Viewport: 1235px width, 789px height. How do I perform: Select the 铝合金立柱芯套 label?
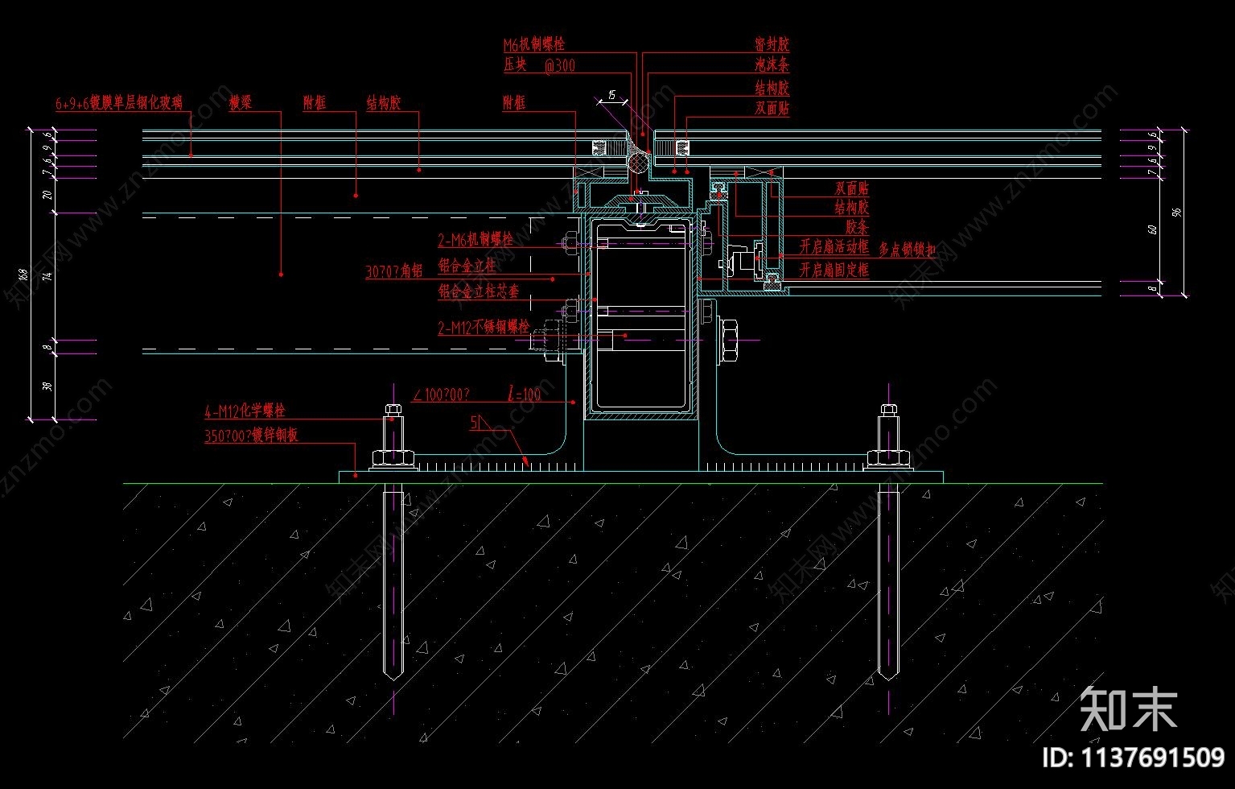(479, 291)
